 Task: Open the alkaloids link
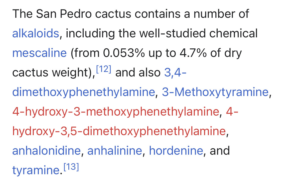point(36,33)
